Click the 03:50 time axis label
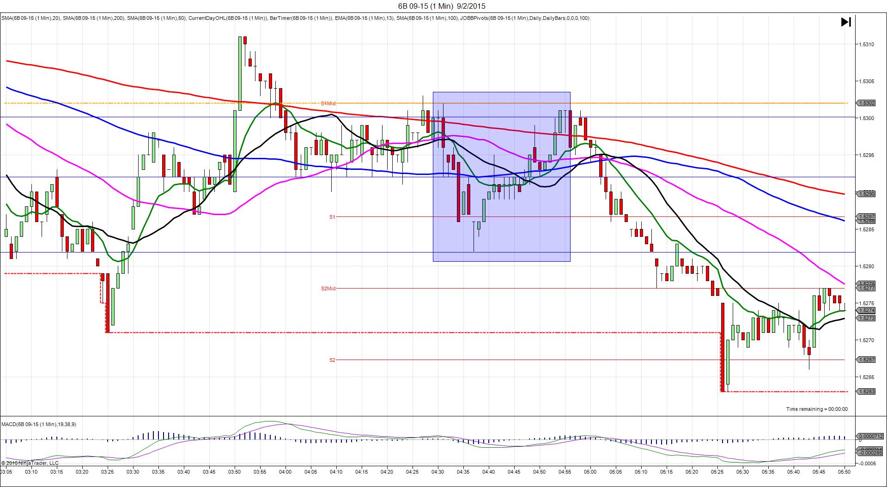Screen dimensions: 887x487 pyautogui.click(x=234, y=472)
